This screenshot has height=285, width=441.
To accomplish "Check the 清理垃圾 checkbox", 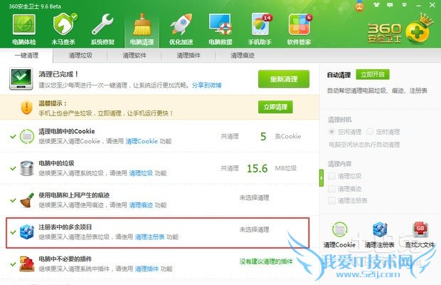I will 332,176.
